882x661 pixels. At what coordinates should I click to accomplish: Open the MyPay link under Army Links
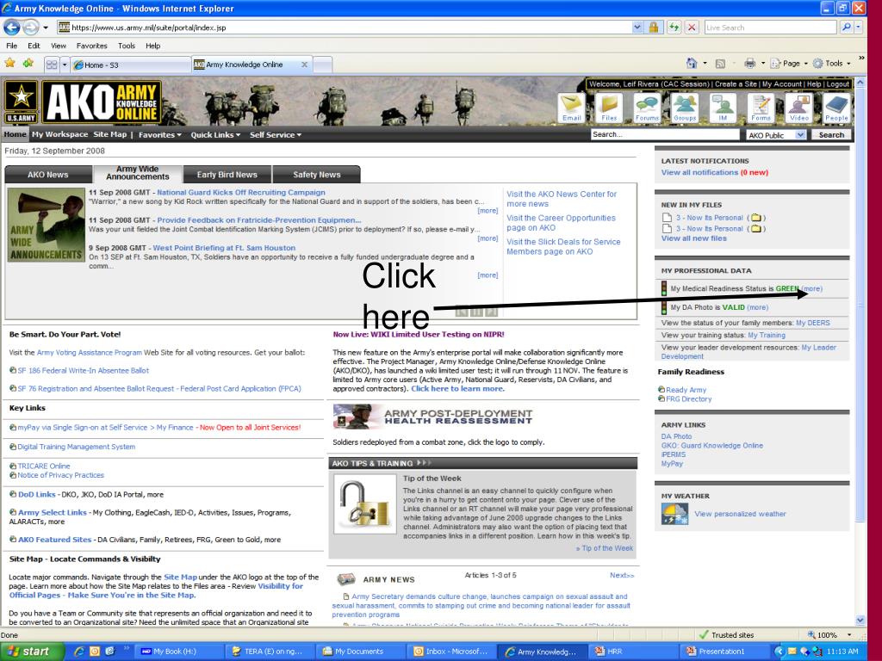[672, 464]
